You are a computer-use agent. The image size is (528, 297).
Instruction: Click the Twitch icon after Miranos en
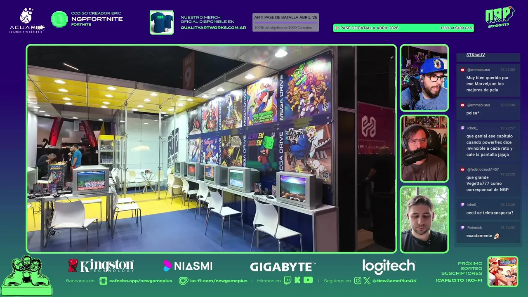point(288,280)
